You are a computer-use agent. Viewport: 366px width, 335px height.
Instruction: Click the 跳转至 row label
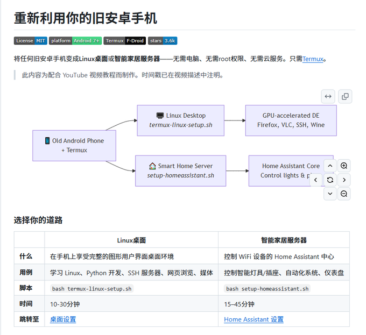(29, 319)
